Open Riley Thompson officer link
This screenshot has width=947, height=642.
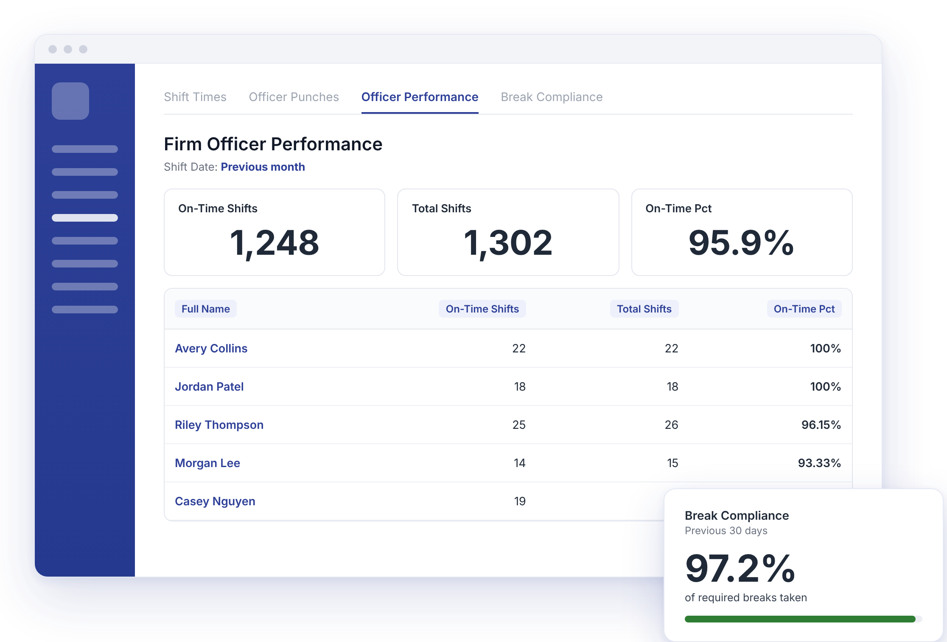(219, 425)
